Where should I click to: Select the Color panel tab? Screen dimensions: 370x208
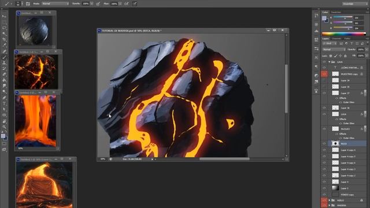point(325,12)
